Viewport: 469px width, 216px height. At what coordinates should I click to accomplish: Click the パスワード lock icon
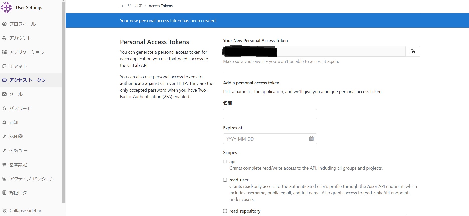[x=4, y=108]
